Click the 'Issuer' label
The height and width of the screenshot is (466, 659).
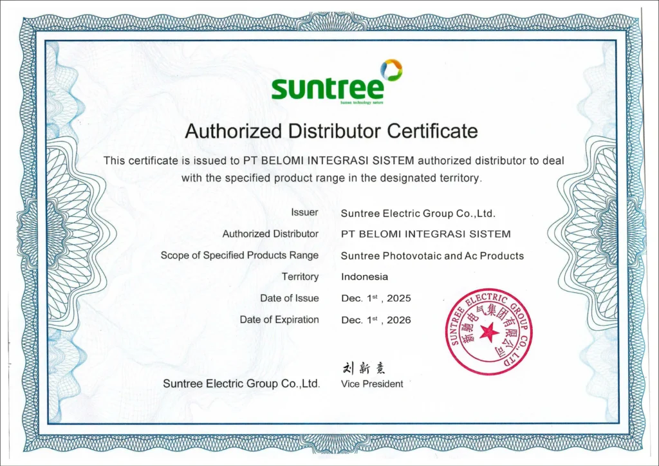click(304, 212)
